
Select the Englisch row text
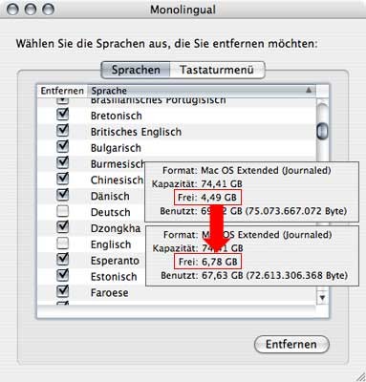click(x=111, y=244)
